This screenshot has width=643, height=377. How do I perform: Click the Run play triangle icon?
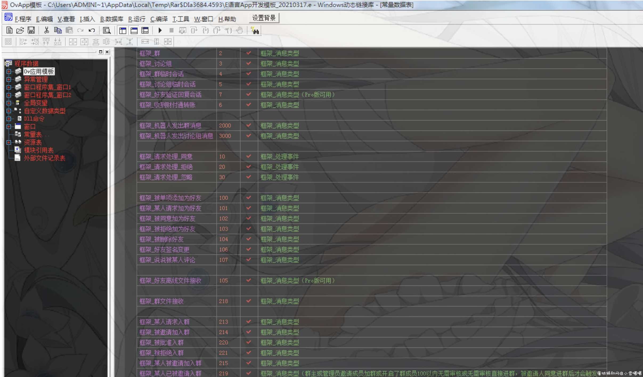click(x=160, y=31)
